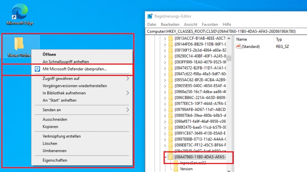Choose Verknüpfung erstellen
Image resolution: width=307 pixels, height=172 pixels.
(82, 136)
